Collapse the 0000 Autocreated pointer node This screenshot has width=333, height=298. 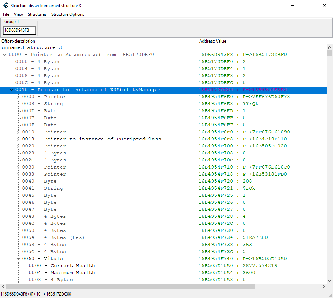[5, 55]
